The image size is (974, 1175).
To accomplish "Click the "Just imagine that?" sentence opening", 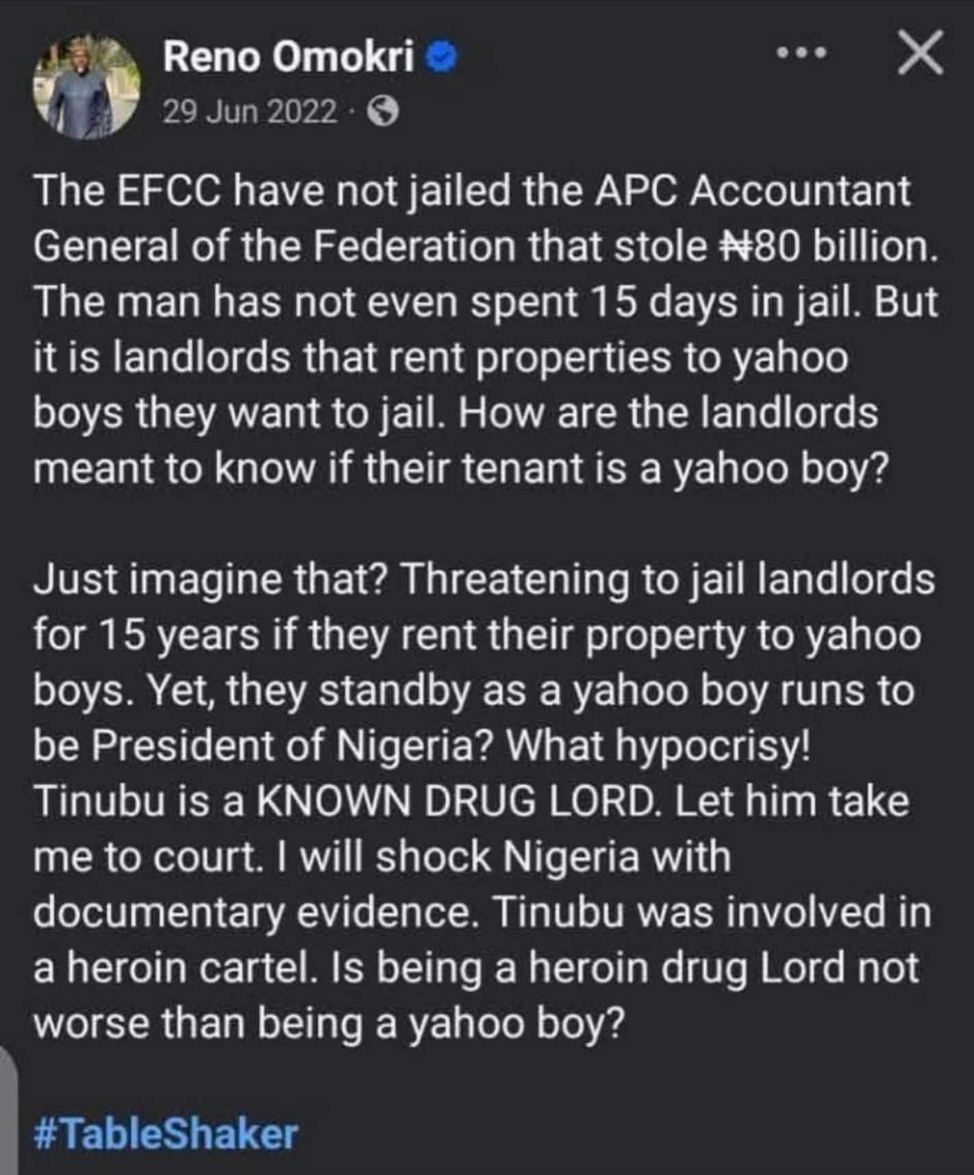I will point(212,579).
